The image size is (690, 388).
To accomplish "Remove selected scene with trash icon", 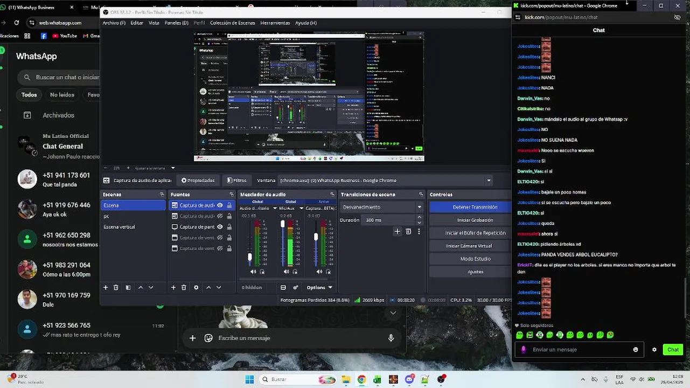I will click(116, 288).
